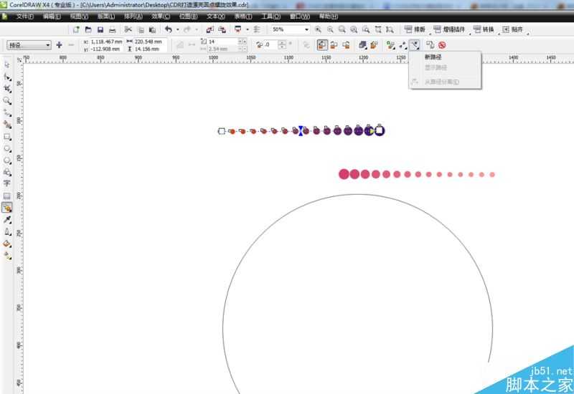
Task: Click the 排版 toolbar button
Action: [x=415, y=29]
